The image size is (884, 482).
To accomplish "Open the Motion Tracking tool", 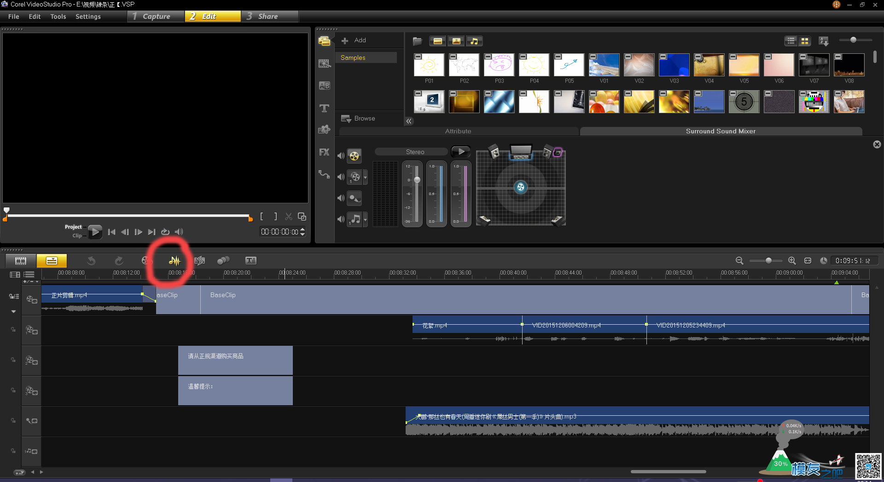I will (x=223, y=261).
